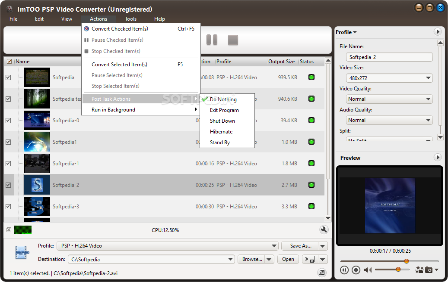Take a snapshot with the camera icon
448x282 pixels.
pyautogui.click(x=429, y=270)
